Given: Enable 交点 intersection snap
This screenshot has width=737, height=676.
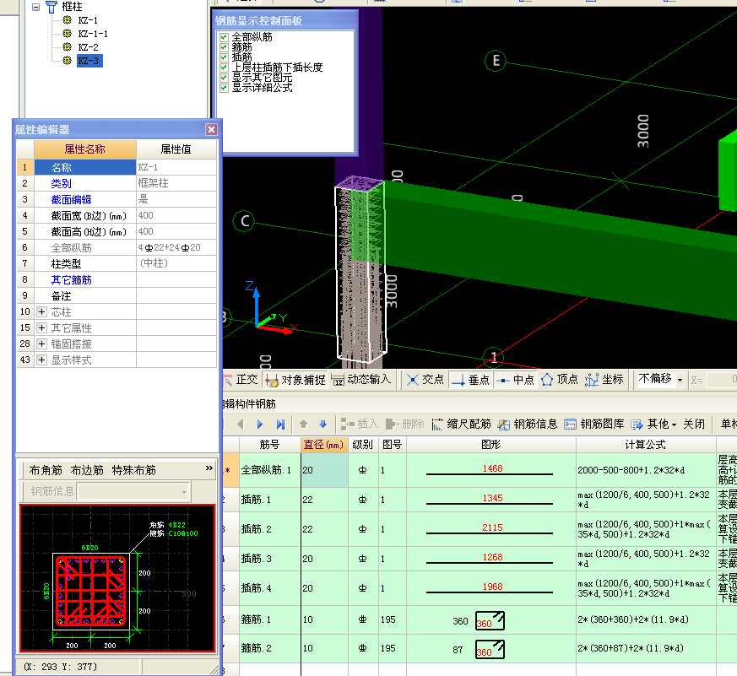Looking at the screenshot, I should (x=425, y=380).
